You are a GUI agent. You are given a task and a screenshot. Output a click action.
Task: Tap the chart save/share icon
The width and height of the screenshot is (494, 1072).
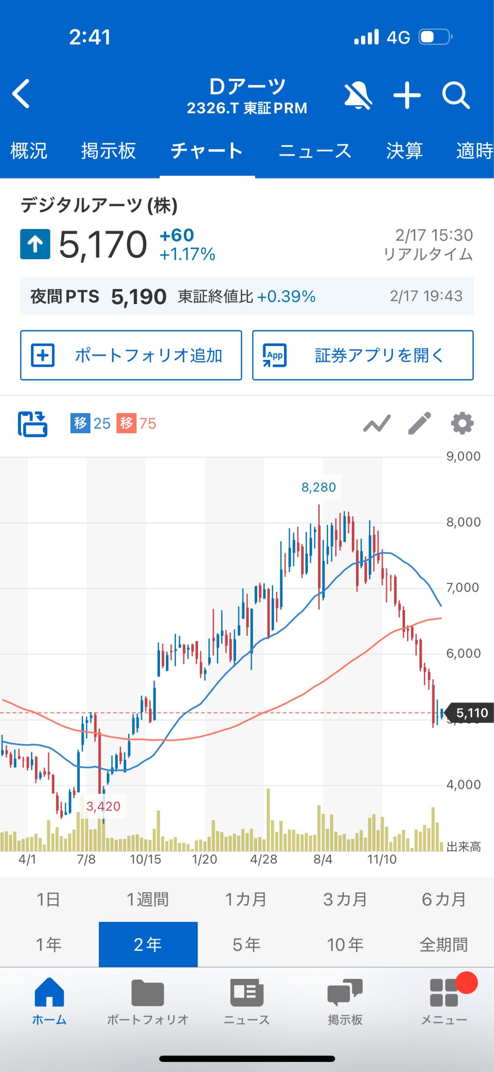click(x=32, y=424)
